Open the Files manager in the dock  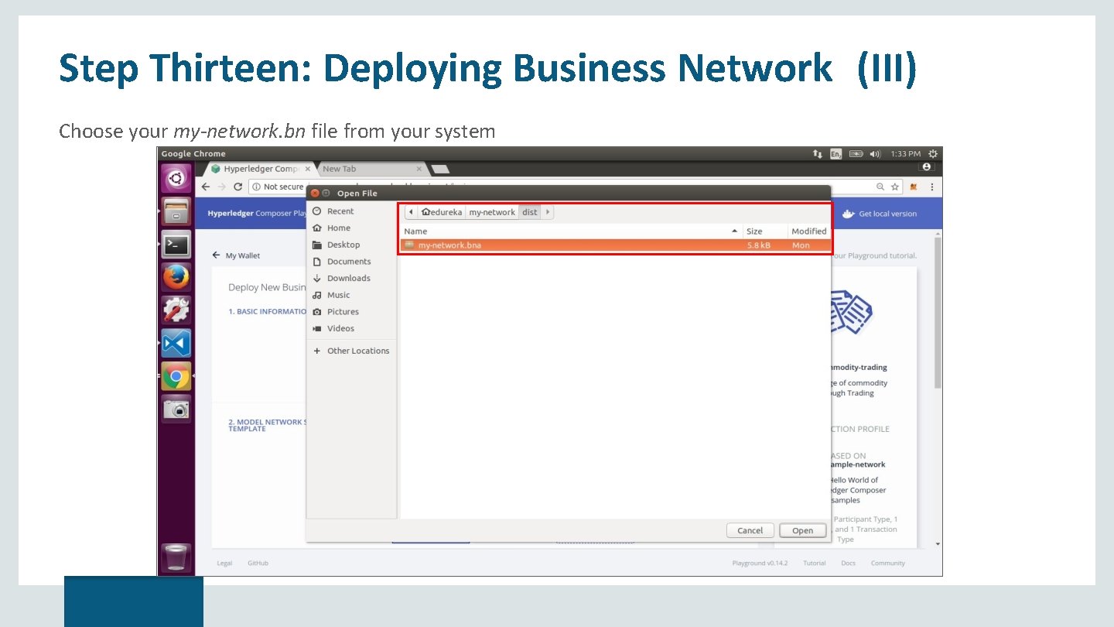[176, 211]
